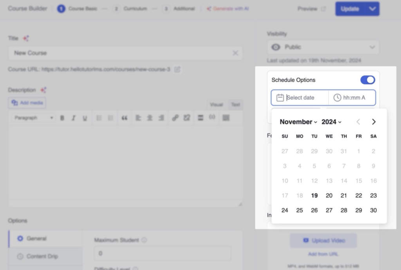The width and height of the screenshot is (401, 270).
Task: Go to the next month in the calendar
Action: (374, 122)
